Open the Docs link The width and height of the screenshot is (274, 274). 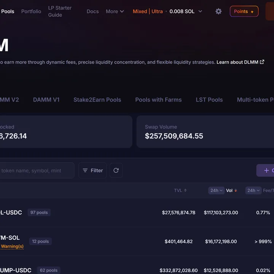92,11
